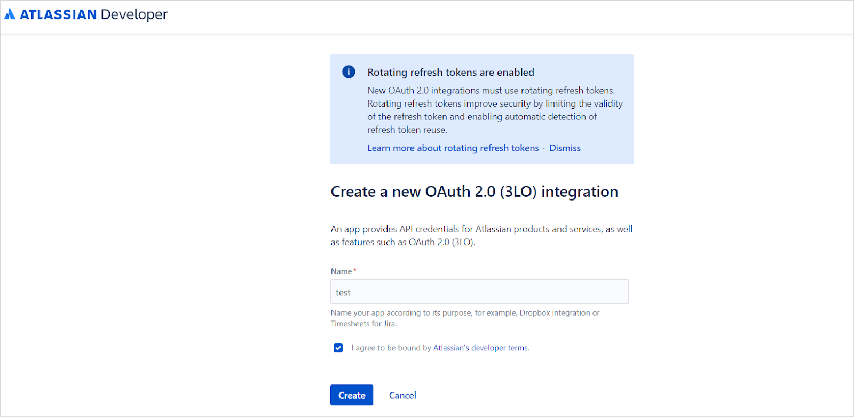Screen dimensions: 854x417
Task: Select the banner title about rotating refresh tokens
Action: tap(450, 73)
